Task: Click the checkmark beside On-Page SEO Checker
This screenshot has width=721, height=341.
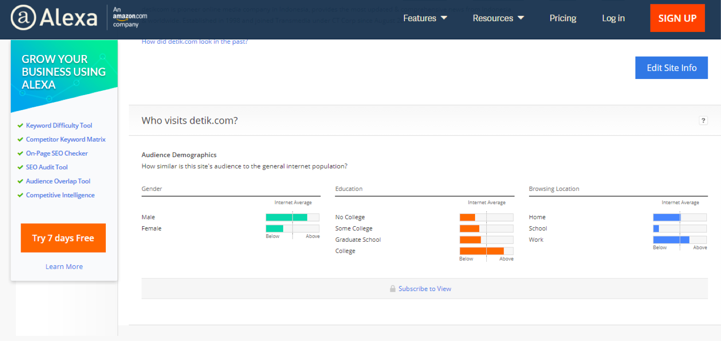Action: pos(20,153)
